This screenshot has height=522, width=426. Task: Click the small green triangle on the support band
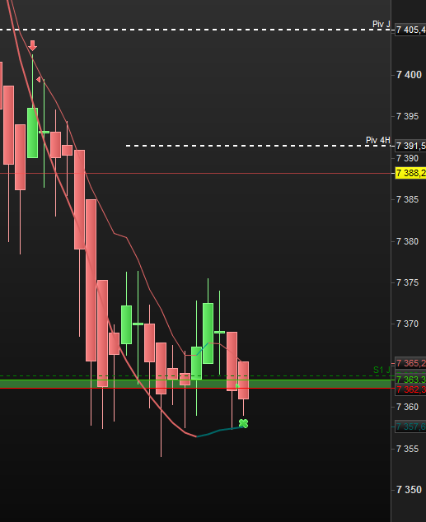(x=237, y=386)
